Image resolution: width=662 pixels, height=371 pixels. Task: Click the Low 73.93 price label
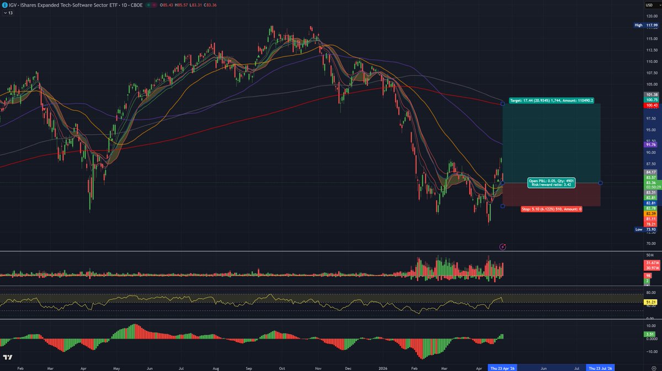[x=646, y=229]
